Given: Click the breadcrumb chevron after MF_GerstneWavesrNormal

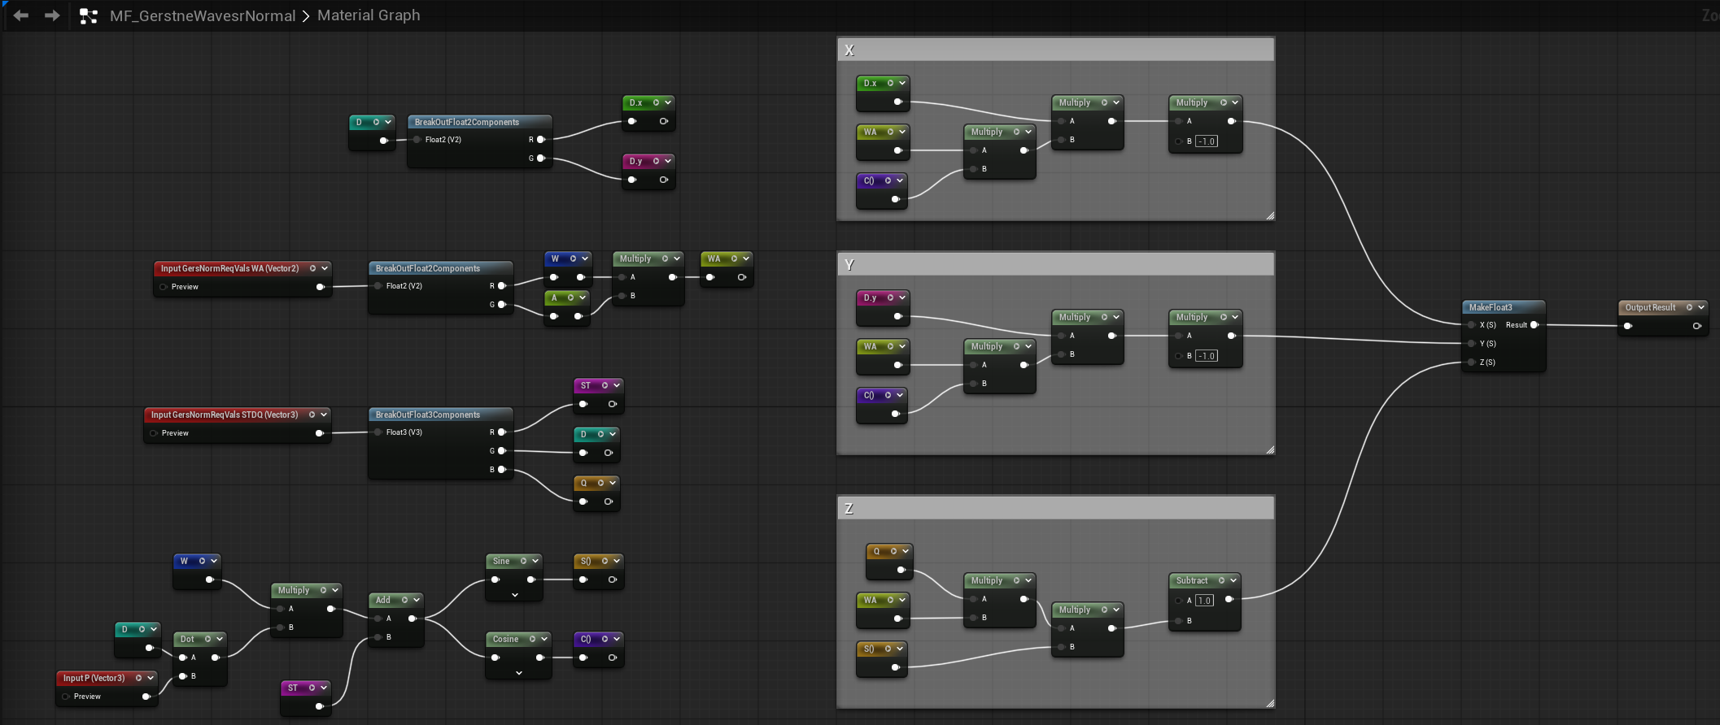Looking at the screenshot, I should (x=306, y=16).
